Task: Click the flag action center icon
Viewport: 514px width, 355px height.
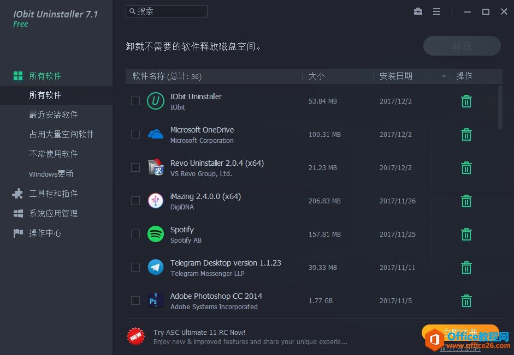Action: pos(18,233)
